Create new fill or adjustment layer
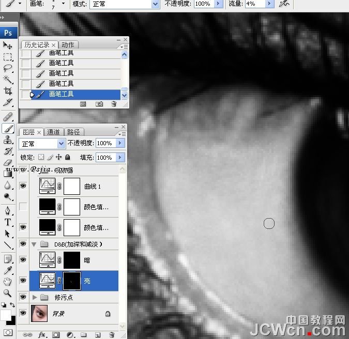 point(70,335)
